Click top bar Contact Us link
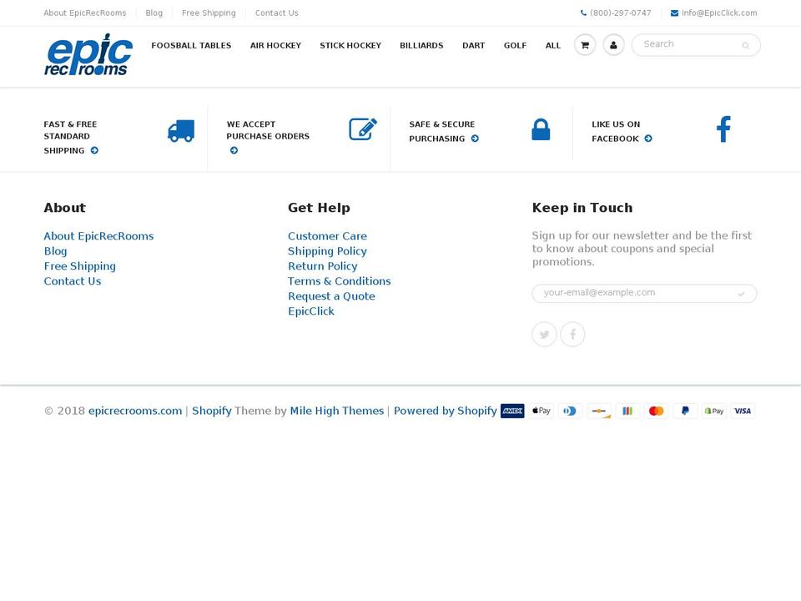Viewport: 801px width, 601px height. click(x=276, y=13)
